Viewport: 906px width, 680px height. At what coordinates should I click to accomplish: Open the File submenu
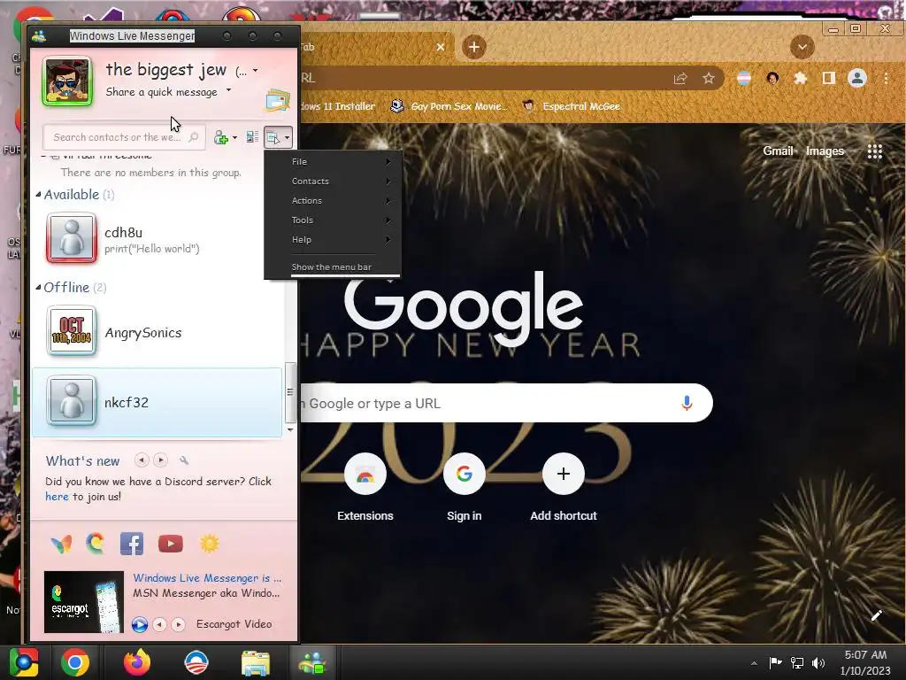[x=333, y=161]
